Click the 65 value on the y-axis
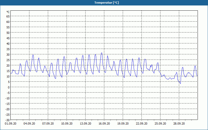 click(x=8, y=16)
